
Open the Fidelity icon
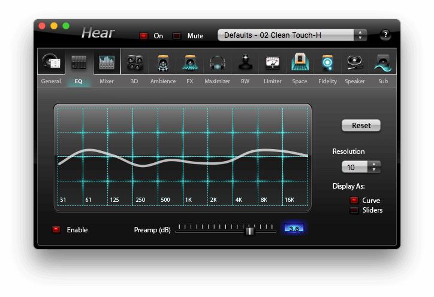[327, 63]
